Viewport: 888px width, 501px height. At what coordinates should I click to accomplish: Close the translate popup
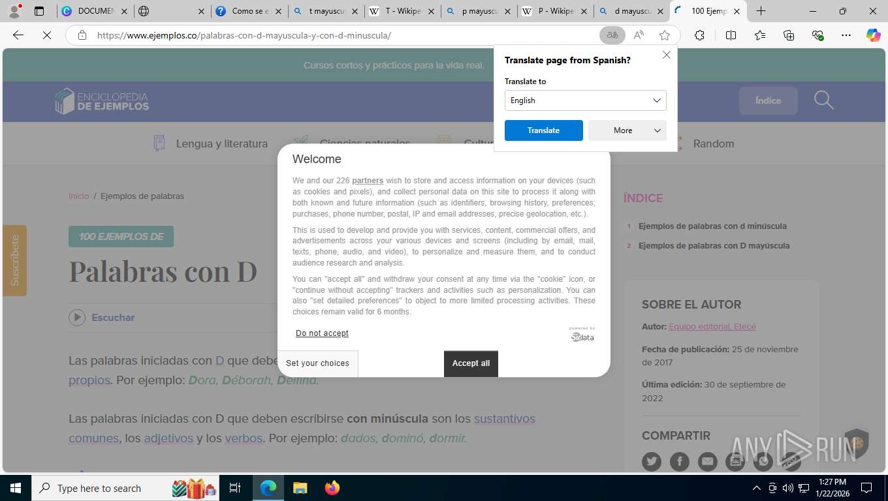[666, 55]
